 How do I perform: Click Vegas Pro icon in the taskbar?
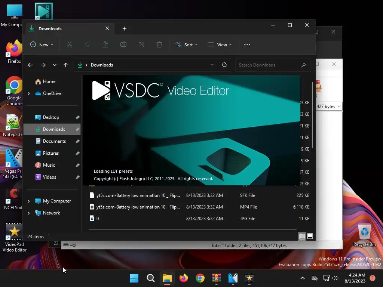click(x=233, y=278)
